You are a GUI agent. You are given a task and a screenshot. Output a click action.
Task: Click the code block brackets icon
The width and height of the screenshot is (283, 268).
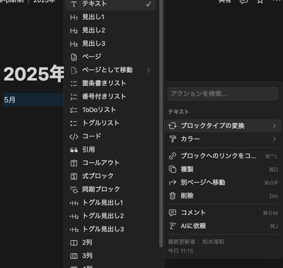74,136
